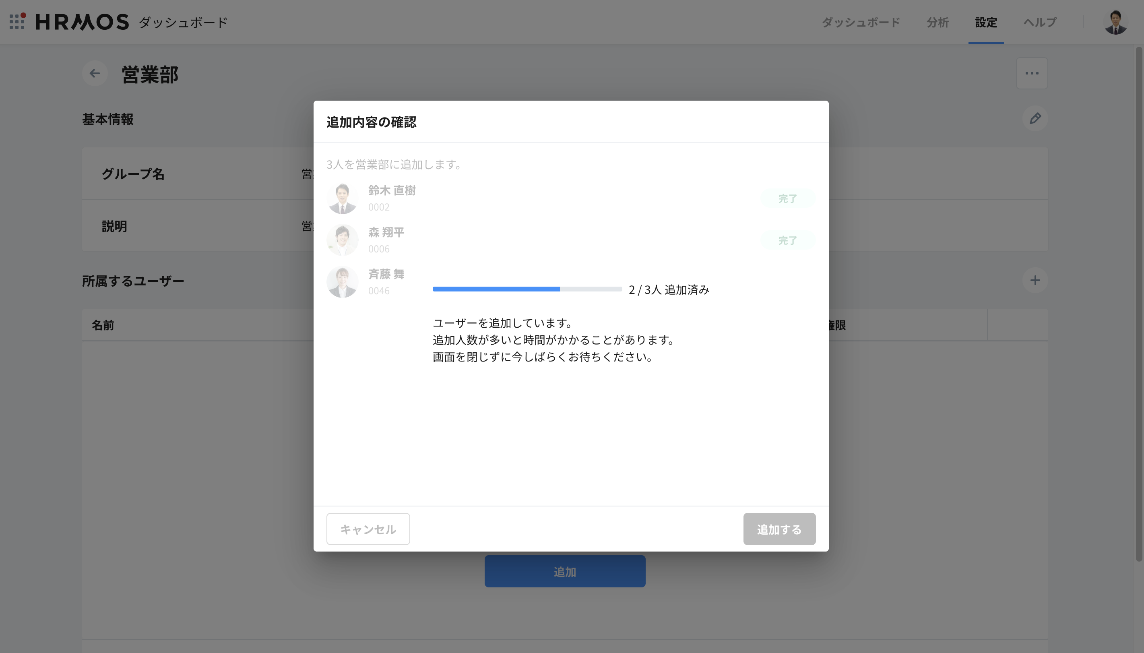This screenshot has width=1144, height=653.
Task: Open the HRMOS apps grid icon
Action: click(17, 21)
